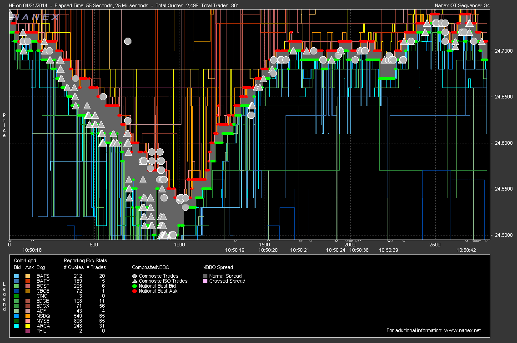
Task: Click the 24.5000 price axis label
Action: [x=504, y=235]
